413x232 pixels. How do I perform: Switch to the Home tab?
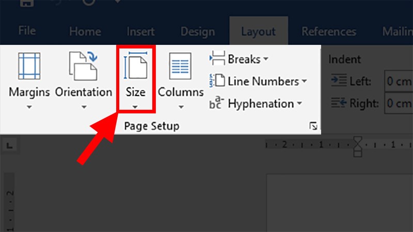point(85,31)
